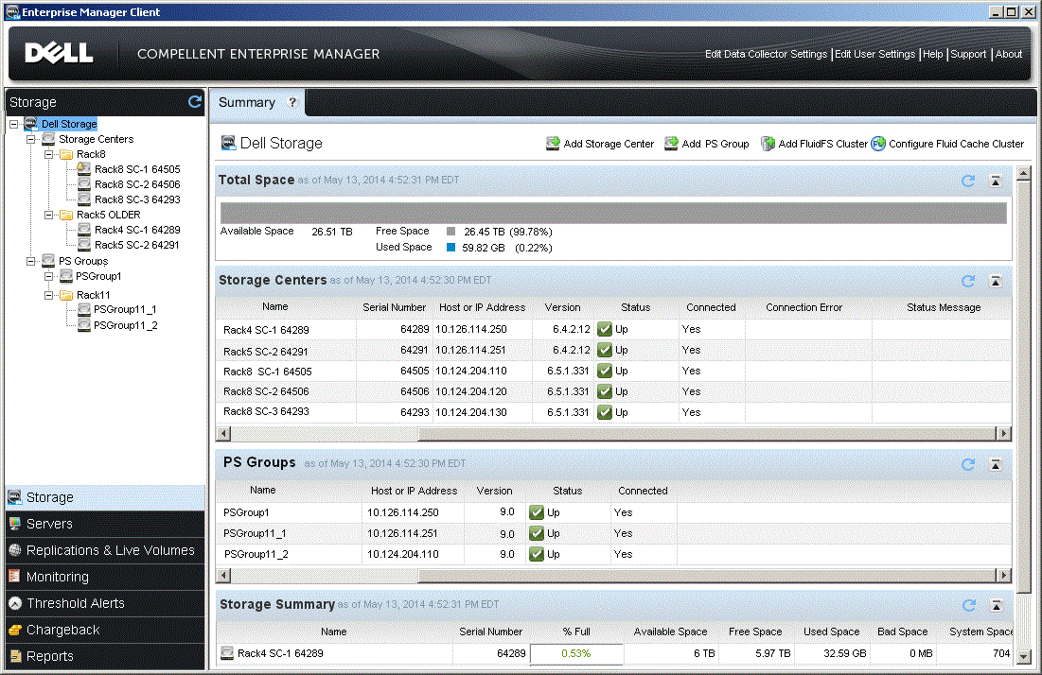
Task: Click Configure Fluid Cache Cluster icon
Action: tap(878, 144)
